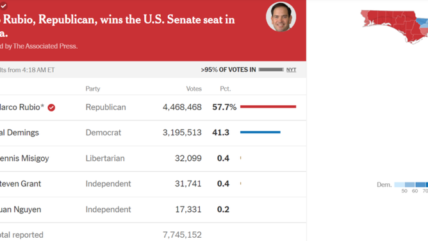This screenshot has width=428, height=241.
Task: Click the small Libertarian tick mark bar
Action: pyautogui.click(x=240, y=158)
